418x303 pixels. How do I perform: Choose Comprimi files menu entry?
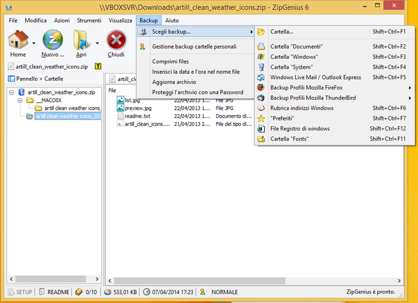[195, 61]
